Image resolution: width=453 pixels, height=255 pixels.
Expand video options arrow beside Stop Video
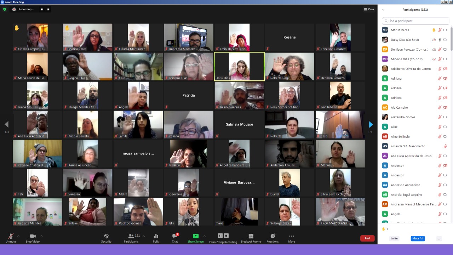point(41,236)
